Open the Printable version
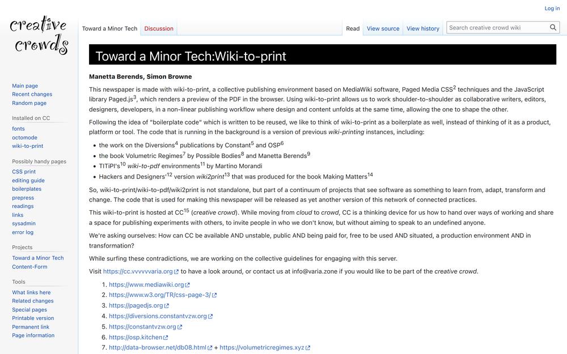 33,318
